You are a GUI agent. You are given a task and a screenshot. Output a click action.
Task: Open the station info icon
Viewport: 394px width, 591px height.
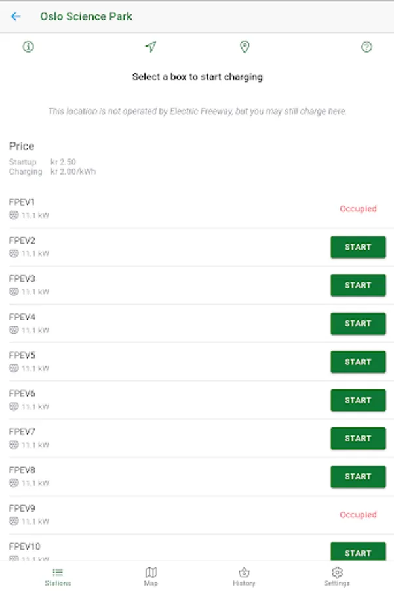28,47
